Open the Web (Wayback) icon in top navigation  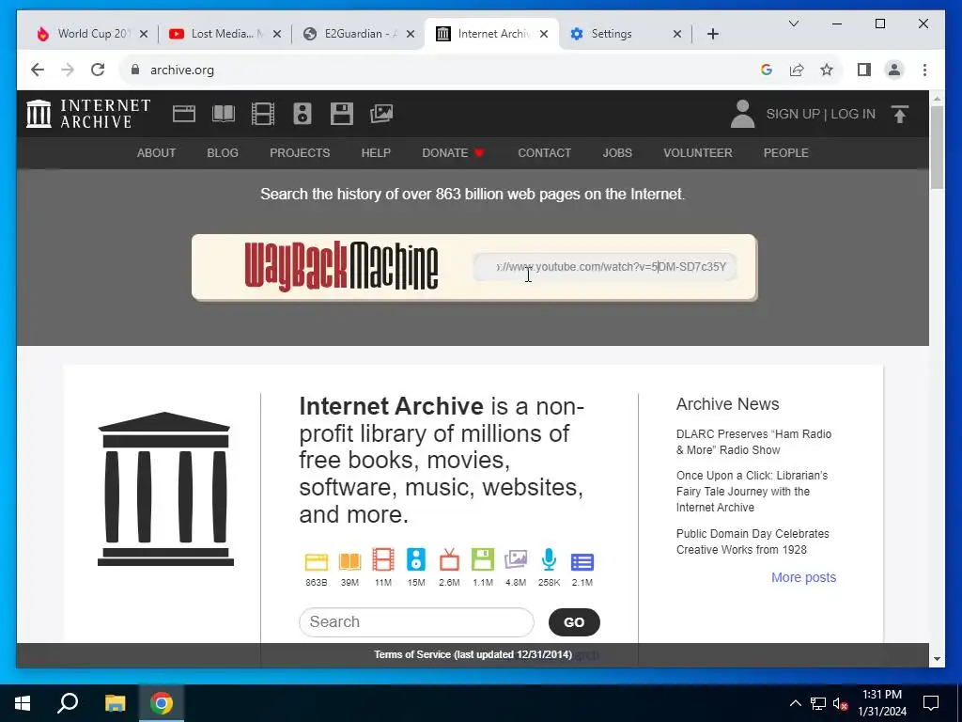(184, 114)
